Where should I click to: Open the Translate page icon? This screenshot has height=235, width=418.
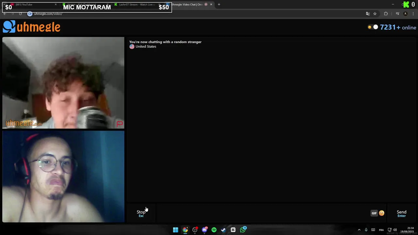tap(368, 14)
